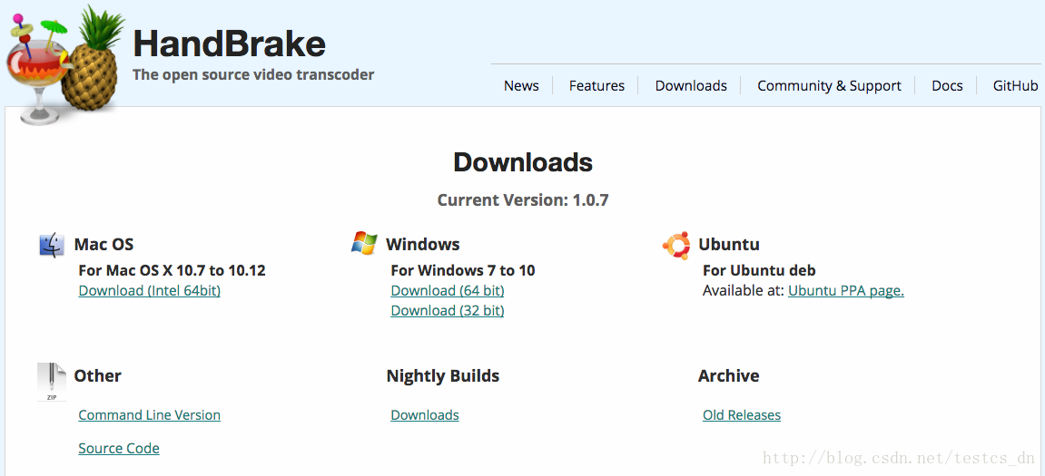Screen dimensions: 1045x476
Task: Open the Docs navigation item
Action: click(947, 86)
